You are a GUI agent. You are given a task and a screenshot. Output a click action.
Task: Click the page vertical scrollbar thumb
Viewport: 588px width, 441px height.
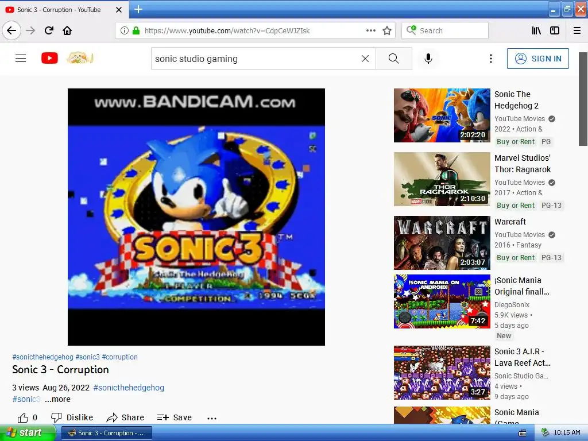coord(583,99)
